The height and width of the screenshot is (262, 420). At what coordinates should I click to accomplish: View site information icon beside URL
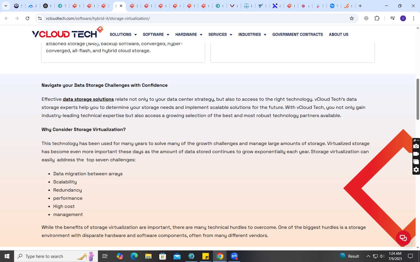40,18
